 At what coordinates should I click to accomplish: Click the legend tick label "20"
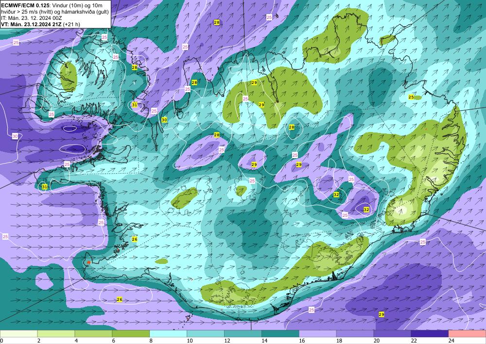pyautogui.click(x=377, y=341)
